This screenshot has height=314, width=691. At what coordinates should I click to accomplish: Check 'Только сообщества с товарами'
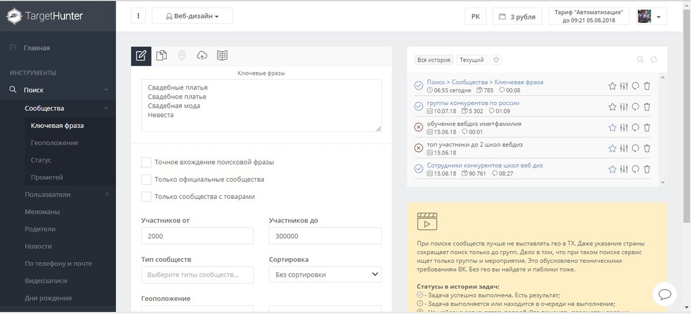(x=146, y=197)
